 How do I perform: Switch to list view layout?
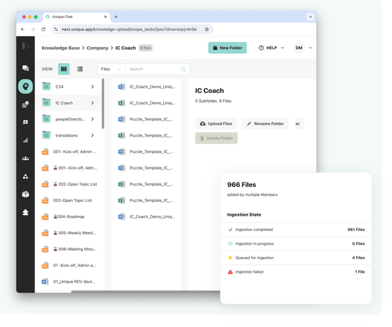pos(80,69)
